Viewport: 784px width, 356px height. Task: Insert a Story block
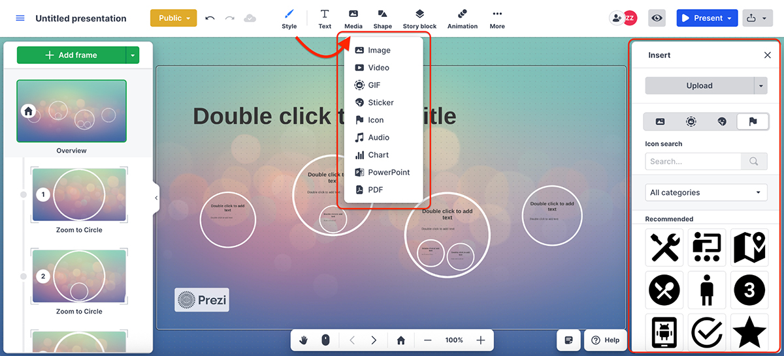(419, 18)
